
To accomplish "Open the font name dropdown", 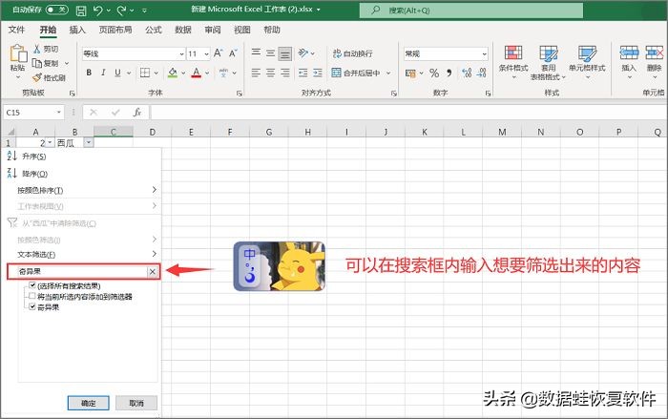I will pos(181,53).
